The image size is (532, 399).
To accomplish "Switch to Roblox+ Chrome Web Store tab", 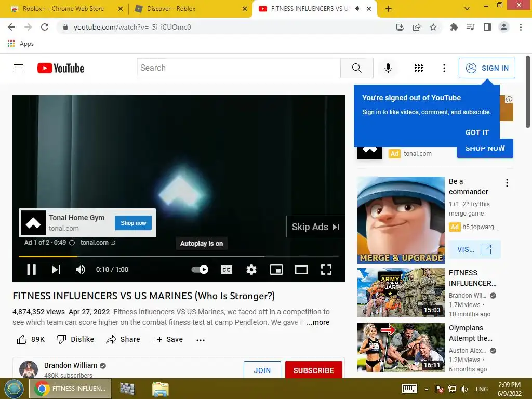I will tap(63, 9).
